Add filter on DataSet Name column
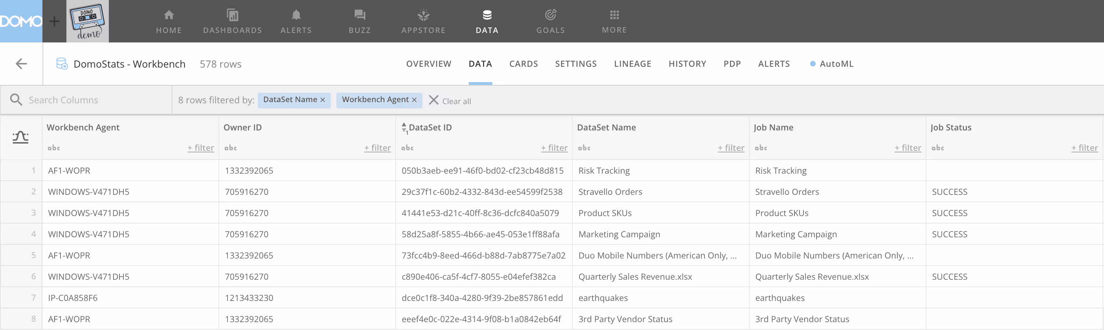 (x=731, y=148)
